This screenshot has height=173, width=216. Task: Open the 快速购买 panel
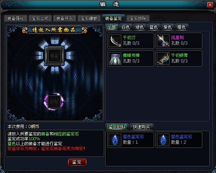142,127
